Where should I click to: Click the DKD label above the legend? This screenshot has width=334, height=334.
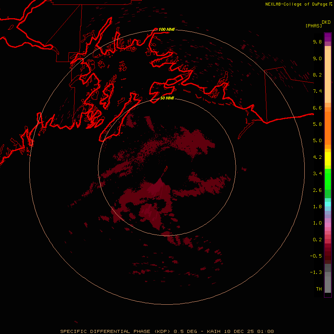pyautogui.click(x=326, y=22)
